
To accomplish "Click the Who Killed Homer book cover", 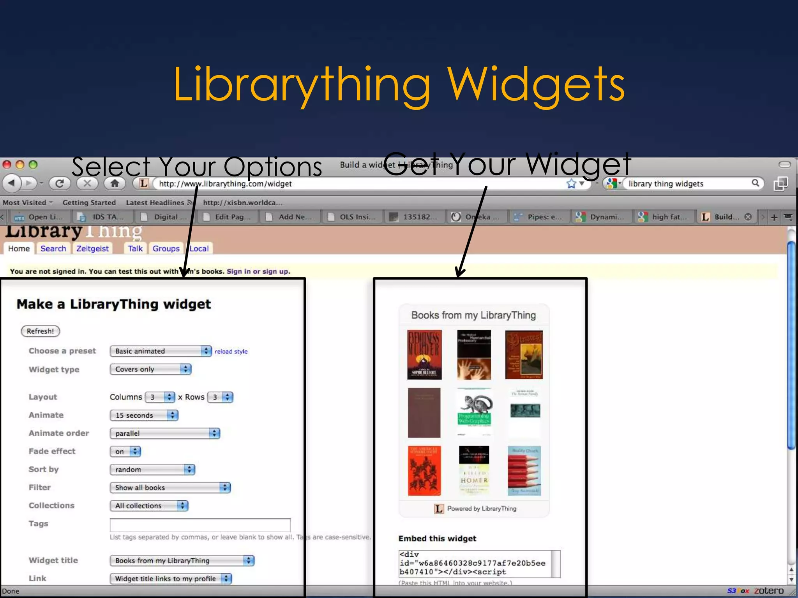I will pyautogui.click(x=474, y=471).
